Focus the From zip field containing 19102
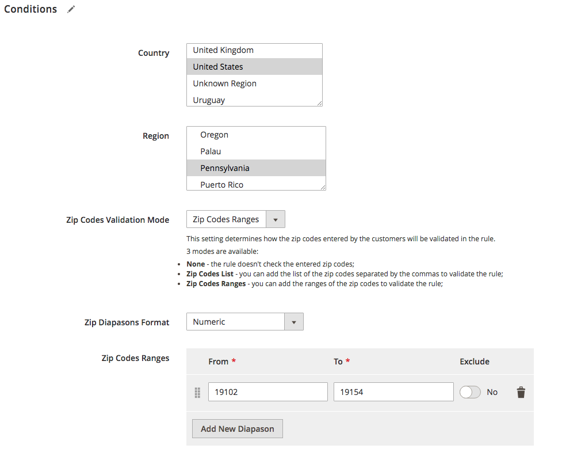 click(x=267, y=392)
